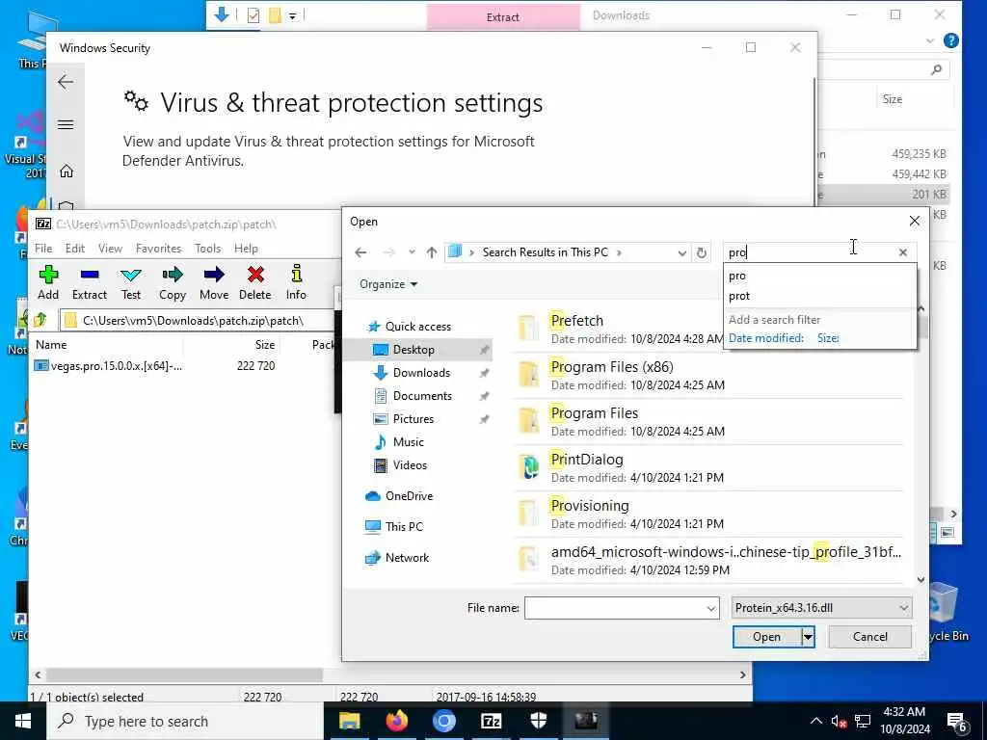
Task: Click Back arrow in Windows Security window
Action: tap(66, 82)
